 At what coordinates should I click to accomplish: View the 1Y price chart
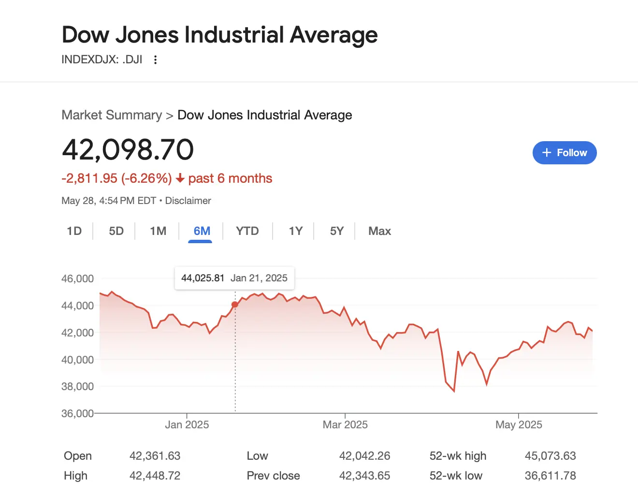pyautogui.click(x=295, y=231)
